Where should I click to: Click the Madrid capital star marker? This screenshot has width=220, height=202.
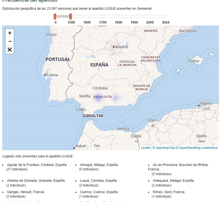coord(113,47)
